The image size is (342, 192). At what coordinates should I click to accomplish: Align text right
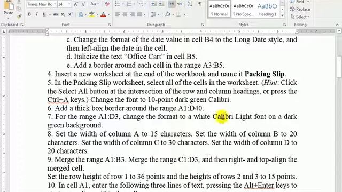(132, 14)
